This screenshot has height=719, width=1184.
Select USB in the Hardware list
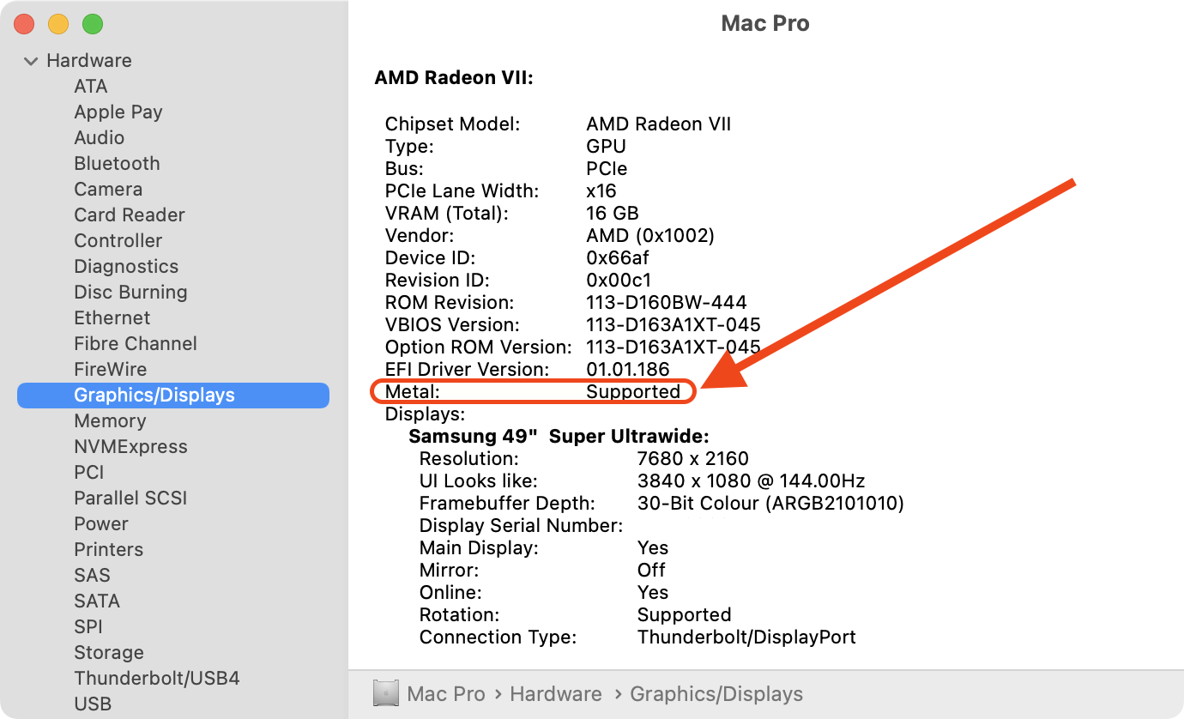(93, 704)
